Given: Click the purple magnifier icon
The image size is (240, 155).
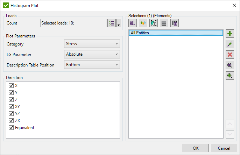Looking at the screenshot, I should tap(230, 65).
